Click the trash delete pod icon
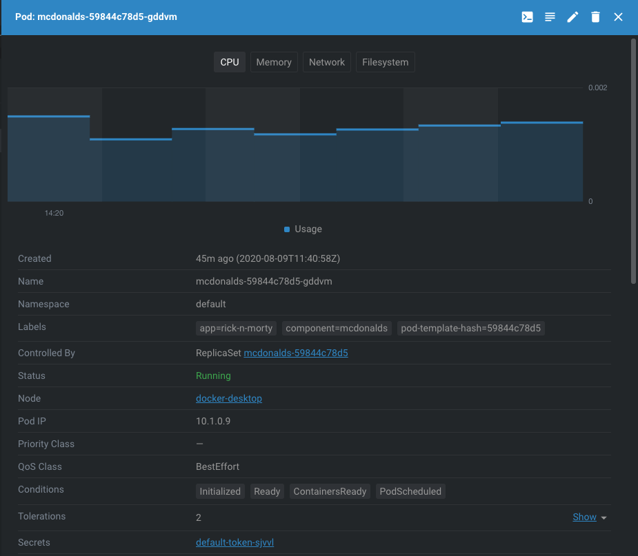 [595, 17]
